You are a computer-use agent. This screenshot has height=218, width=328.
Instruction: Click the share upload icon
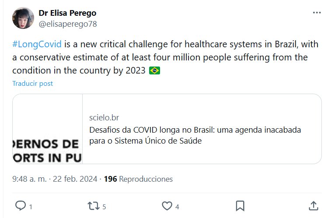[313, 206]
